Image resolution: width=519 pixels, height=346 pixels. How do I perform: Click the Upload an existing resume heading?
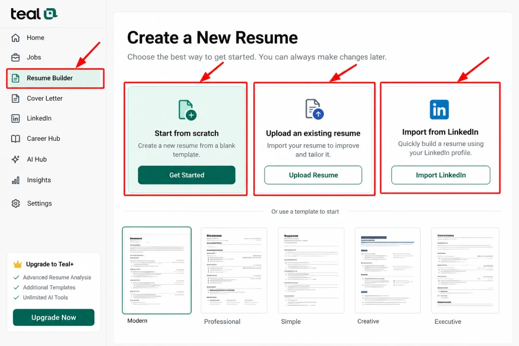coord(313,133)
